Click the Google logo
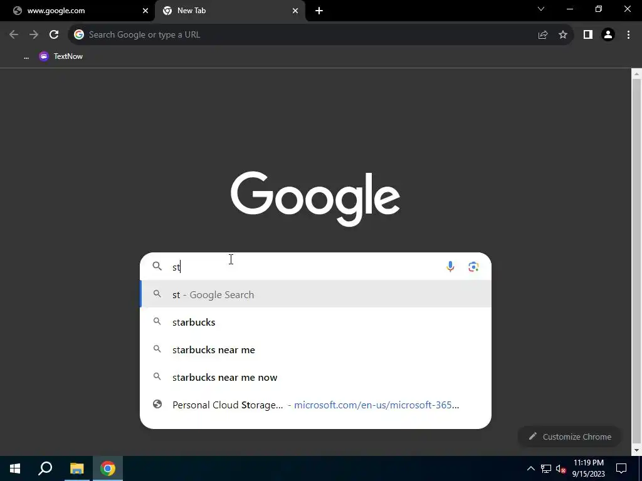Screen dimensions: 642x481 (315, 199)
